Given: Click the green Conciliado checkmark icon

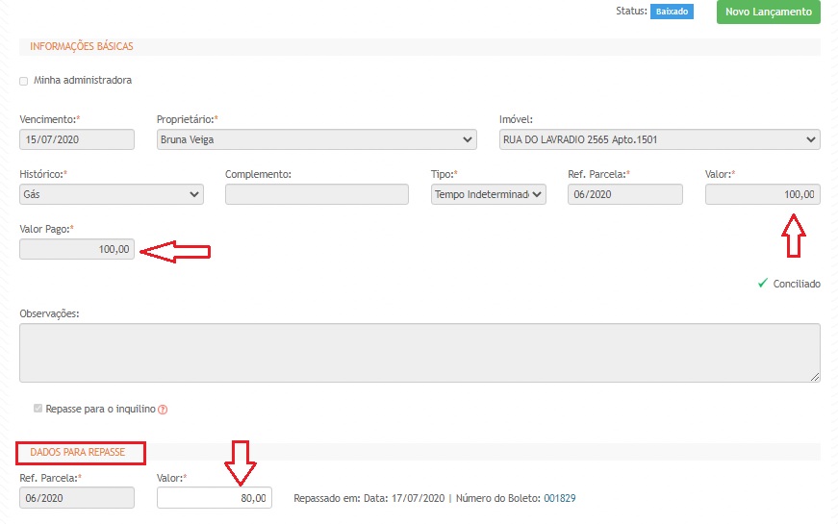Looking at the screenshot, I should [762, 284].
